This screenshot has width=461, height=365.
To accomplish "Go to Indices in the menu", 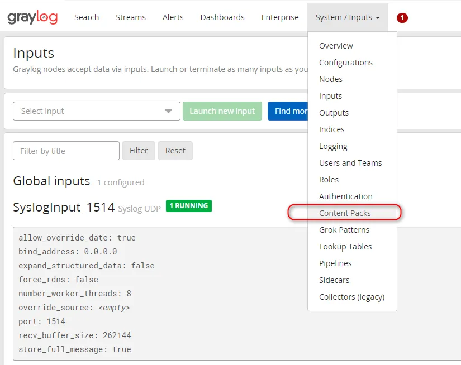I will (331, 129).
